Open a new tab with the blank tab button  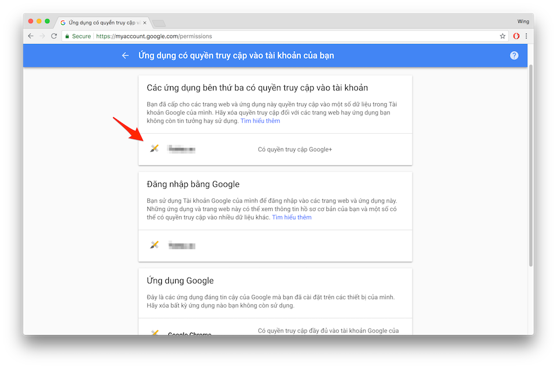pos(159,23)
